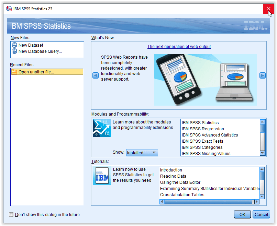This screenshot has height=226, width=277.
Task: Click the folder icon for Open another file
Action: tap(14, 72)
